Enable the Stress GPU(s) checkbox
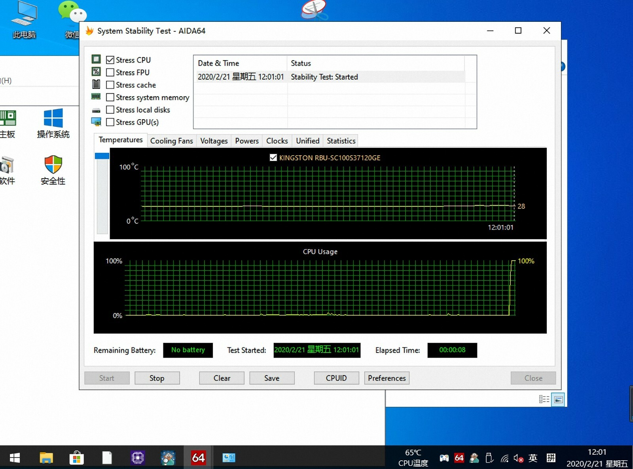 click(x=110, y=122)
